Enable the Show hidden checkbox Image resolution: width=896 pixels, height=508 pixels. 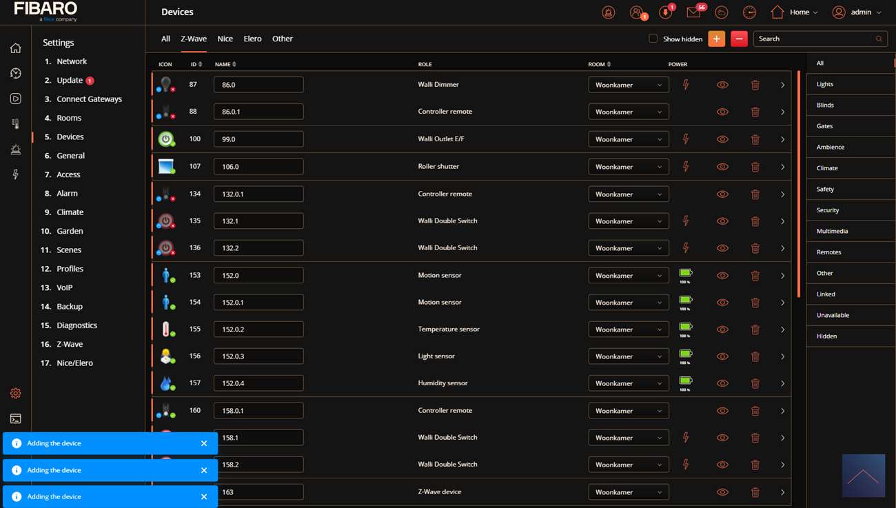click(x=653, y=39)
